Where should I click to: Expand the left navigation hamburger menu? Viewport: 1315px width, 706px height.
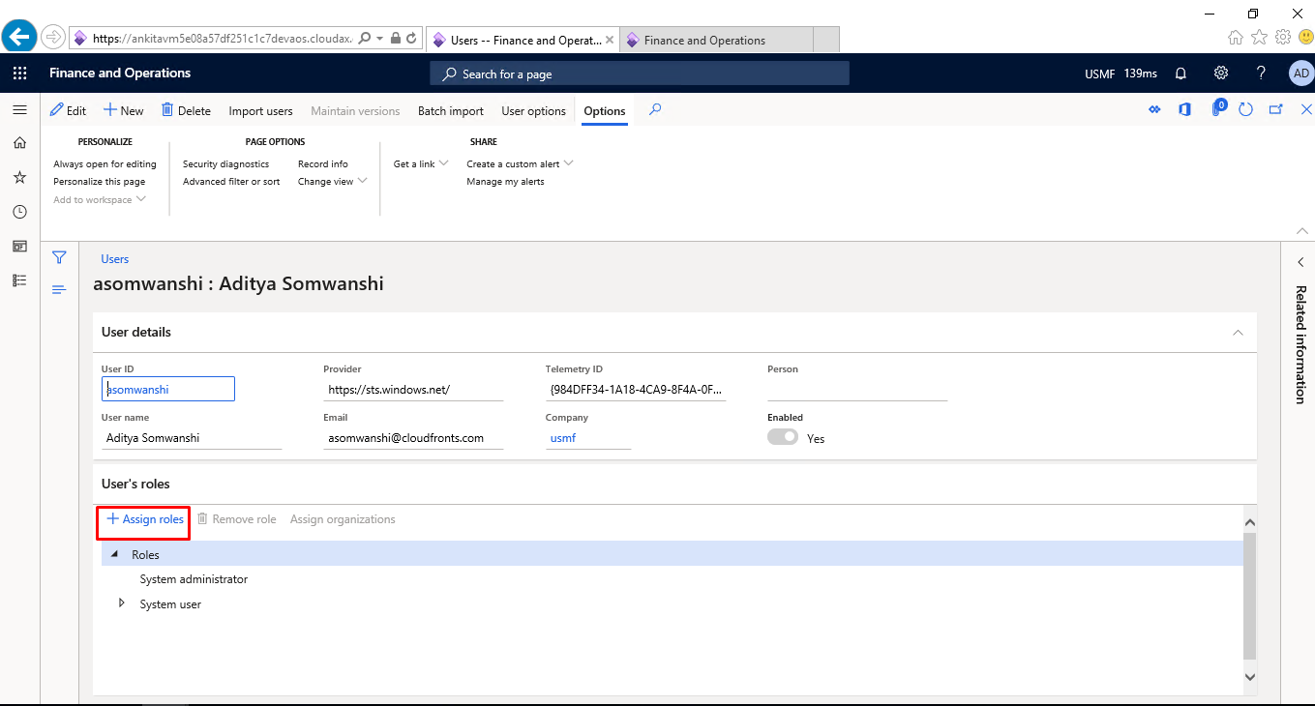(19, 110)
